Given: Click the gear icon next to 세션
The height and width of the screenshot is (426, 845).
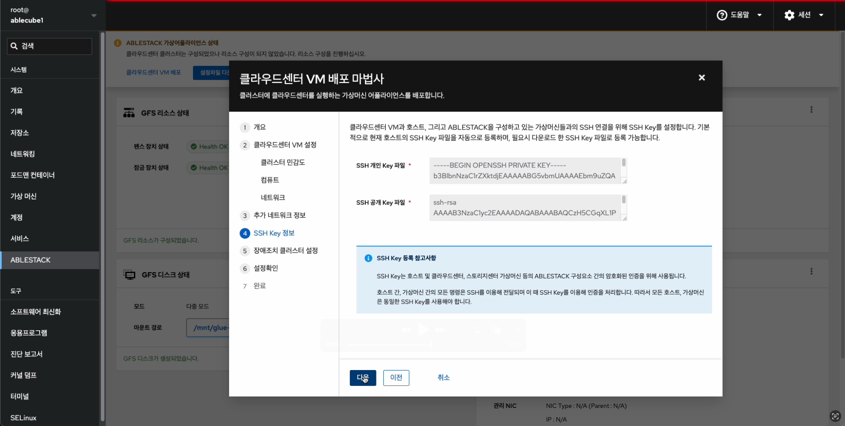Looking at the screenshot, I should tap(789, 15).
